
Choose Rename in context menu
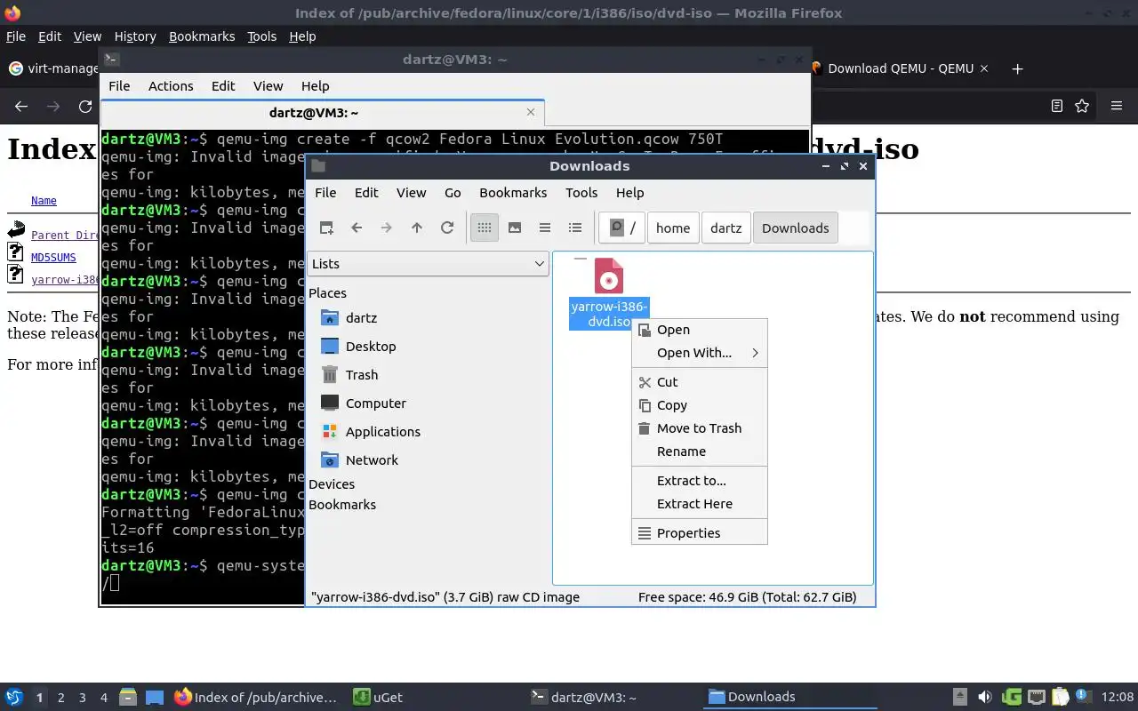click(x=699, y=451)
